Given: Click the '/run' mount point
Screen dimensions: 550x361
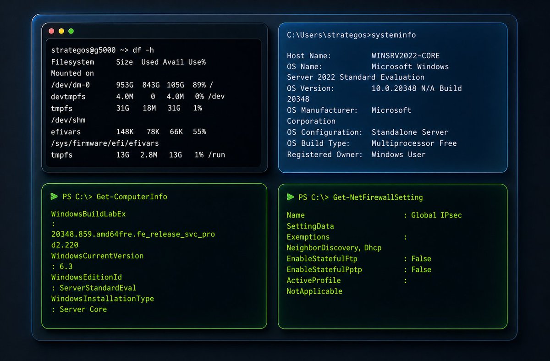Looking at the screenshot, I should (216, 155).
